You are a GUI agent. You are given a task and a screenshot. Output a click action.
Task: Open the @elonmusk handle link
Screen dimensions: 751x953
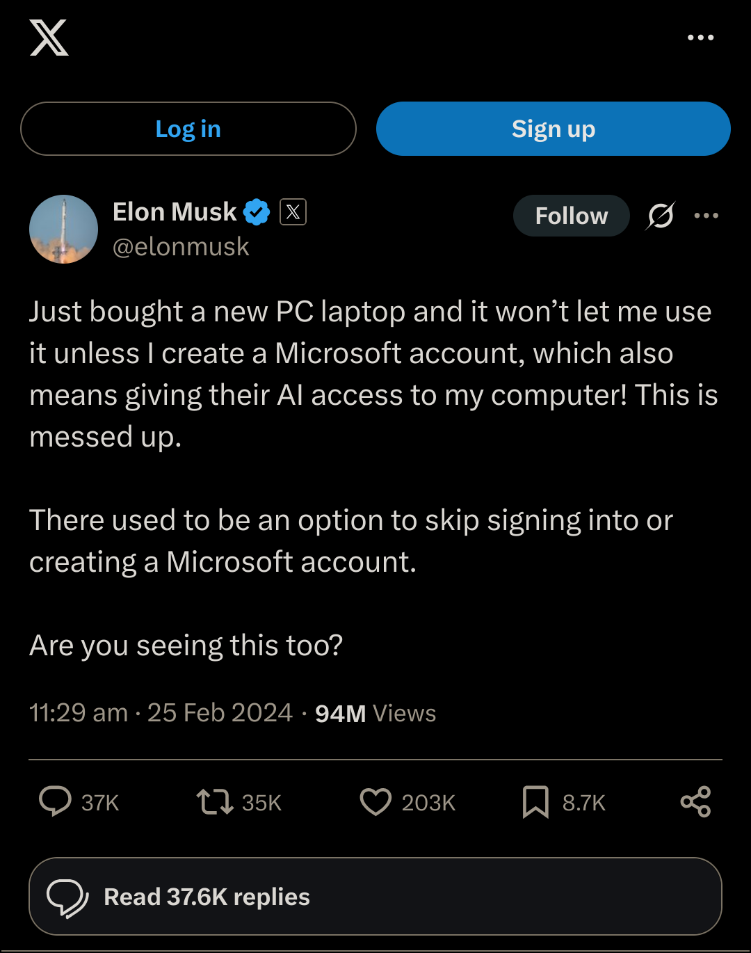[181, 247]
